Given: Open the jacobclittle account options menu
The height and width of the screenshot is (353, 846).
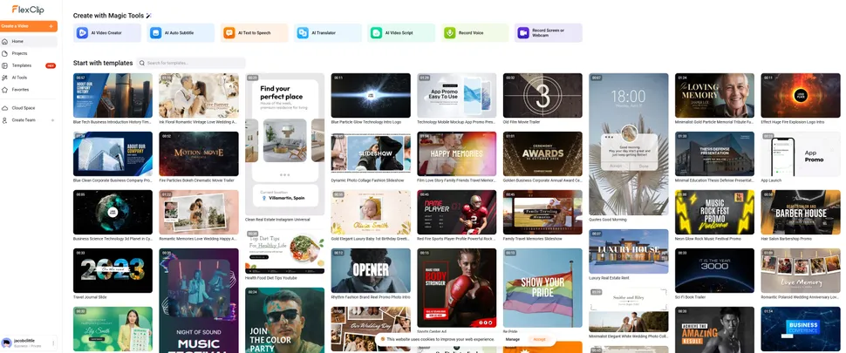Looking at the screenshot, I should click(x=52, y=343).
